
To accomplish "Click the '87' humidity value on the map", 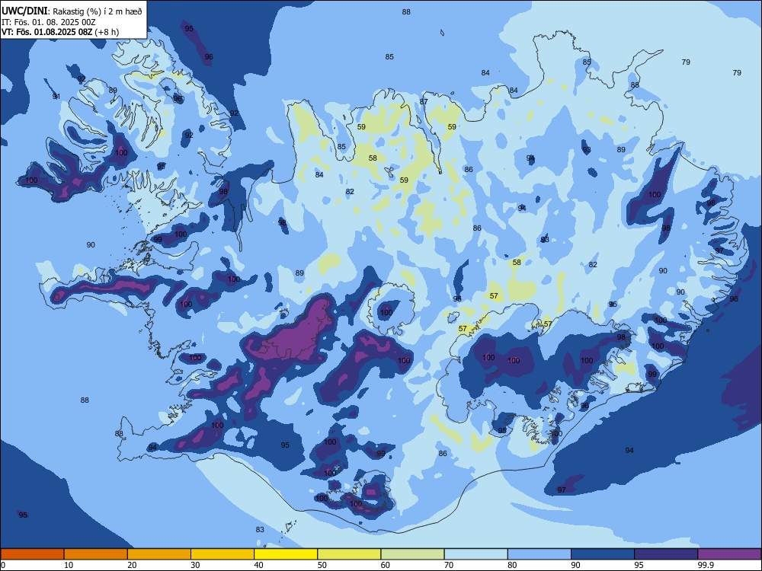I will pyautogui.click(x=424, y=101).
